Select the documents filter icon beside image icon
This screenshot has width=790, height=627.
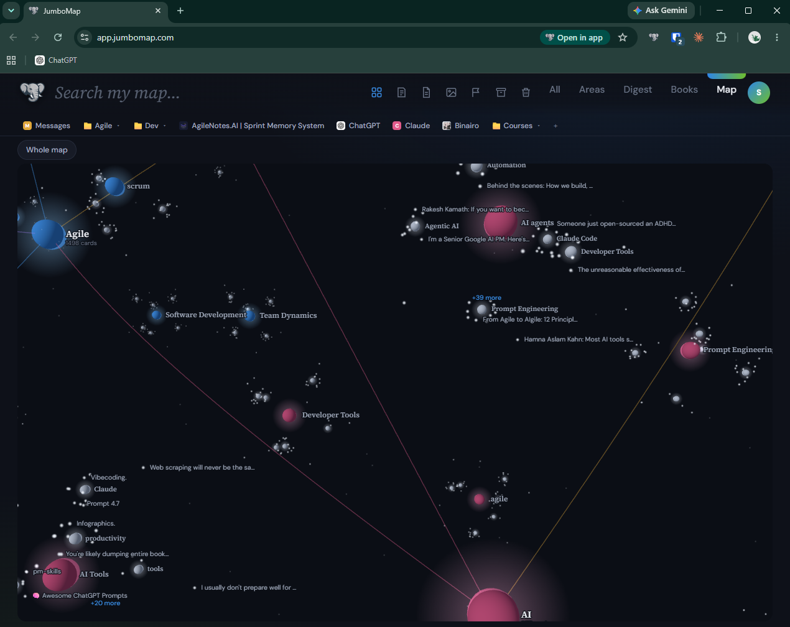coord(426,92)
